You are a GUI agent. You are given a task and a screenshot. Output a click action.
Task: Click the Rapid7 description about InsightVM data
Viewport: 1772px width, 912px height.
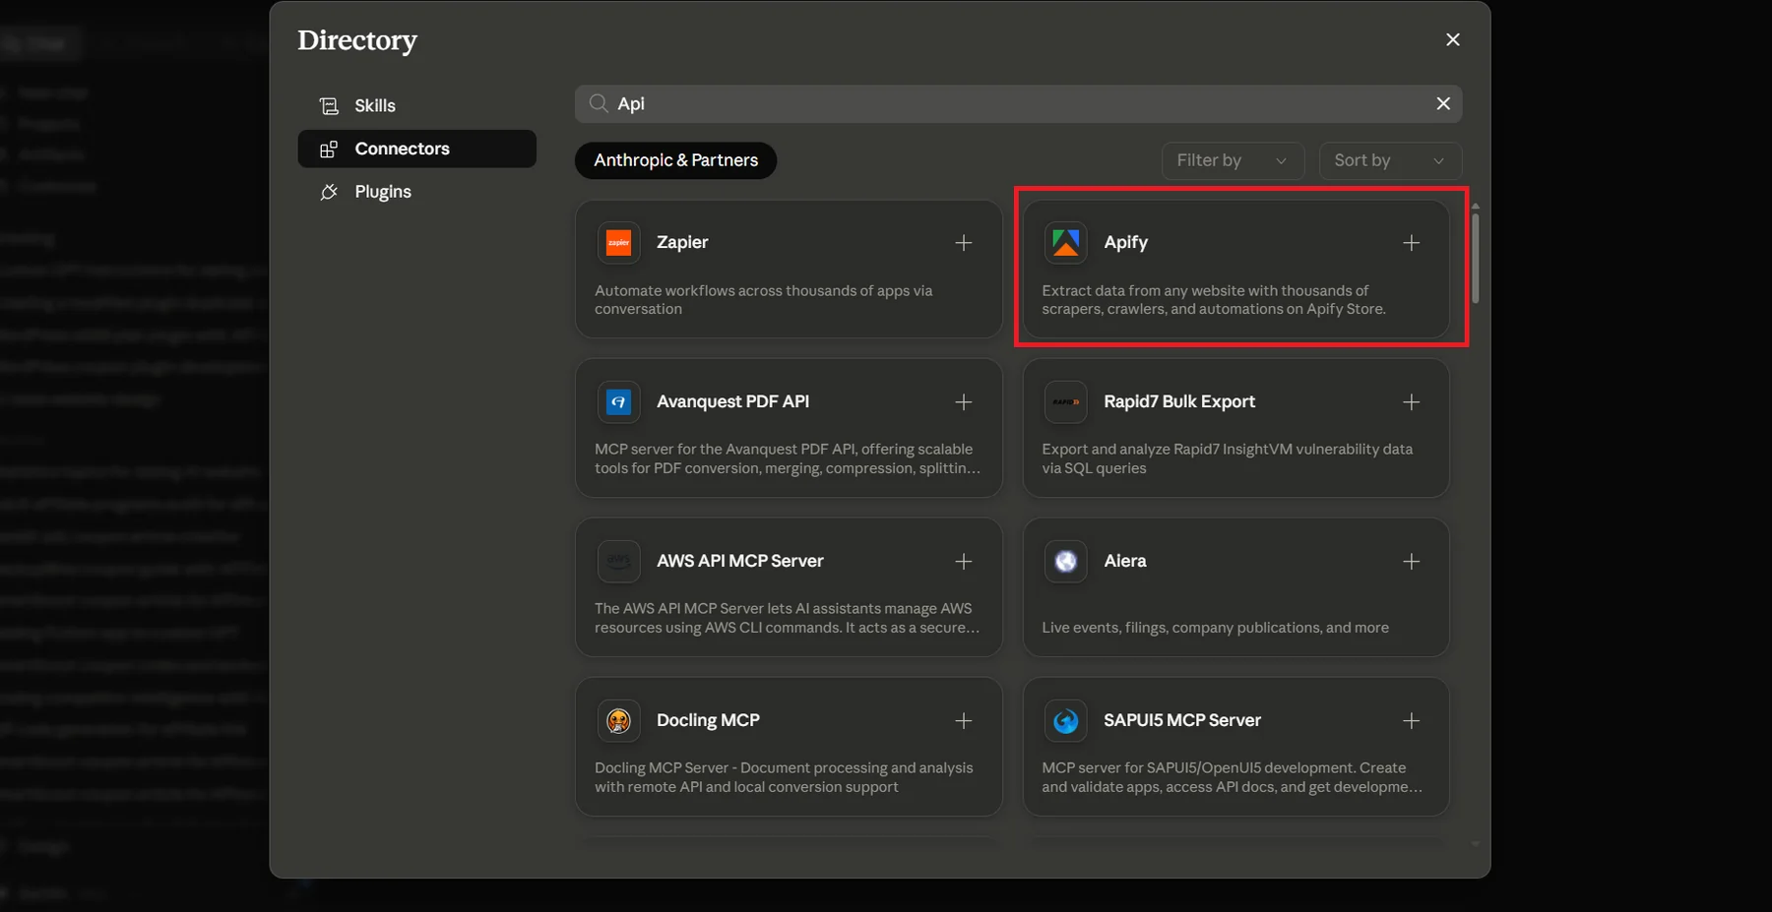click(1227, 458)
